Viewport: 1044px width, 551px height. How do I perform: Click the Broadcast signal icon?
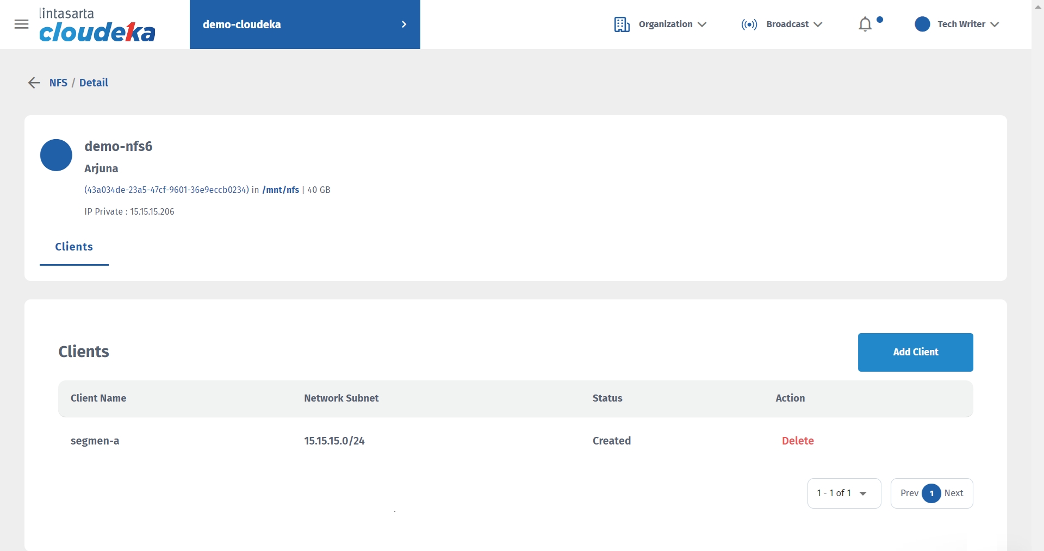tap(749, 24)
